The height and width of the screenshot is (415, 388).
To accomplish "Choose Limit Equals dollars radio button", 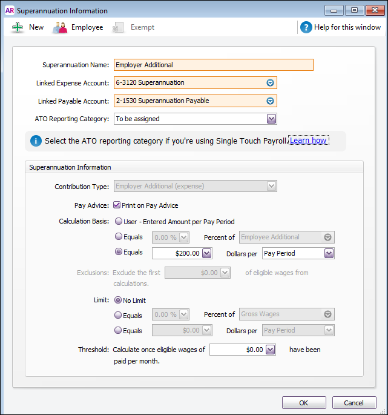I will click(x=118, y=330).
